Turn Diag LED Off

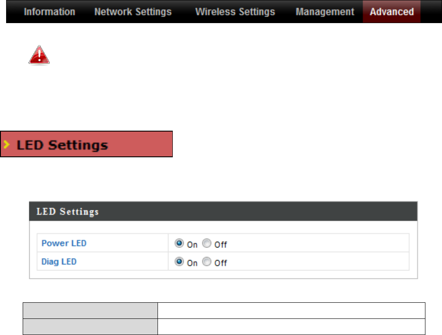(207, 261)
